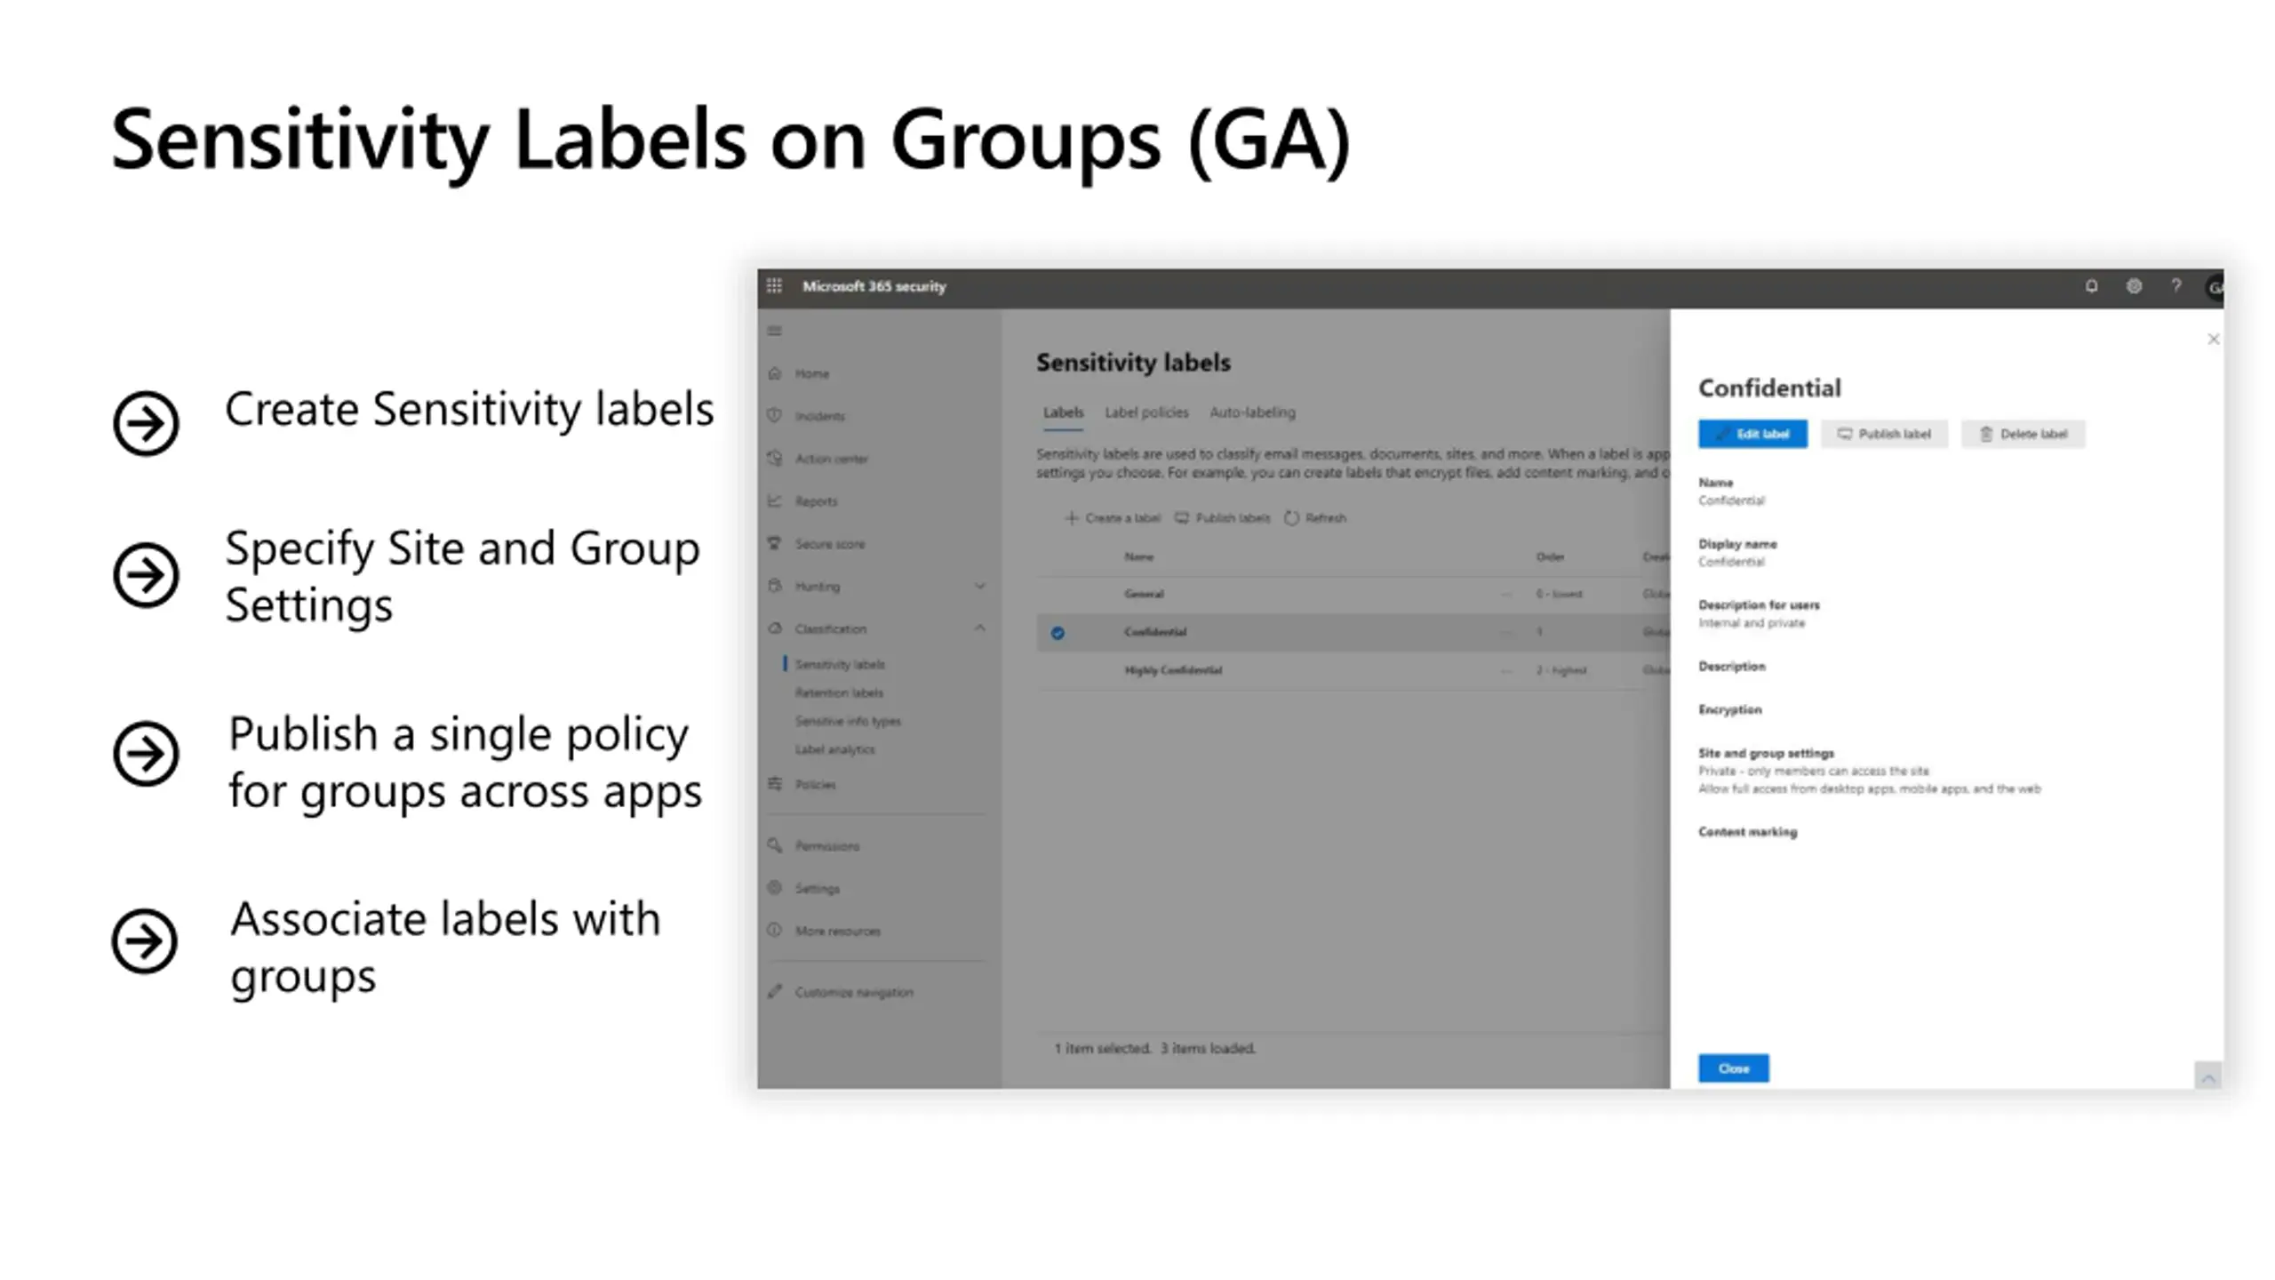The image size is (2275, 1280).
Task: Click the Delete label button
Action: point(2023,434)
